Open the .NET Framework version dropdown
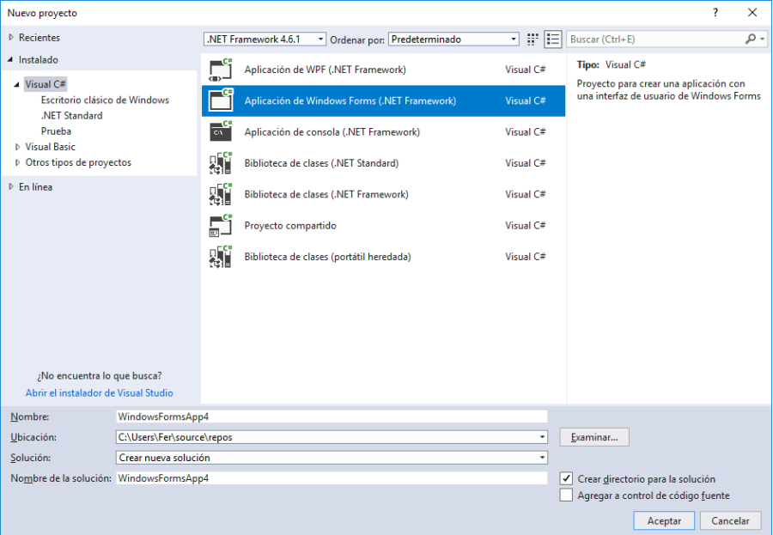Screen dimensions: 773x535 (x=265, y=40)
